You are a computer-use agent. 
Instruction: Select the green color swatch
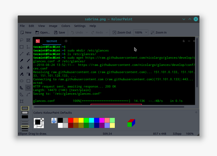click(x=87, y=120)
